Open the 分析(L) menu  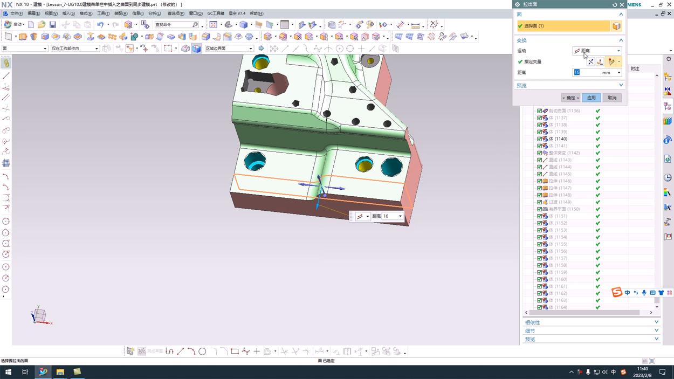pos(155,13)
